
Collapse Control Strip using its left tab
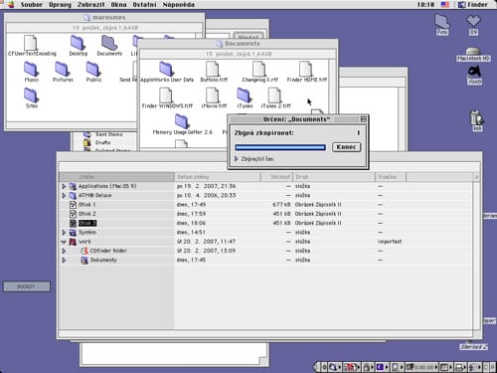click(x=316, y=367)
